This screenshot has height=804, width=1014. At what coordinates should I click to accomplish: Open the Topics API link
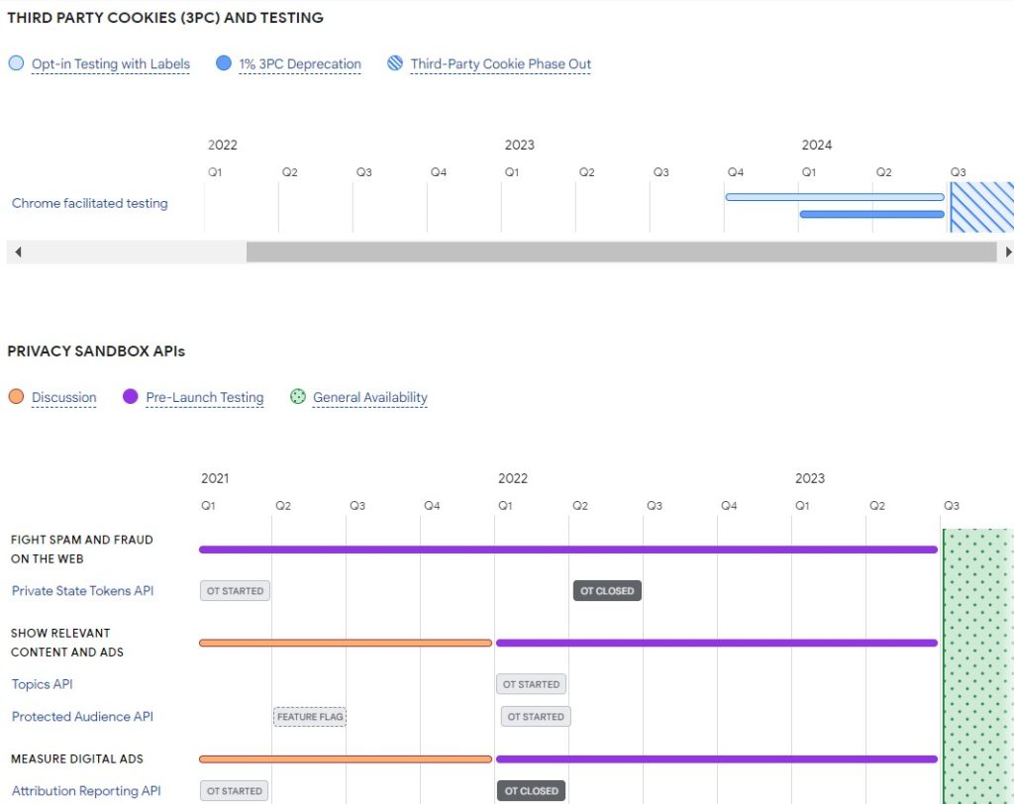[x=41, y=684]
